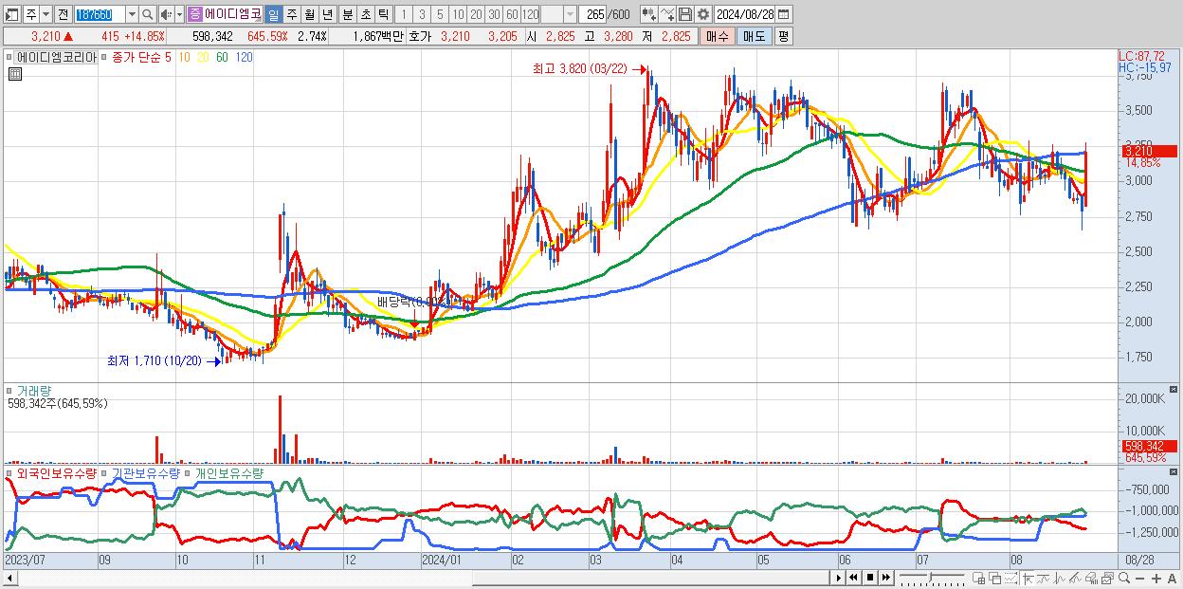Toggle the 개인보유수량 series marker
Viewport: 1183px width, 589px height.
[188, 472]
